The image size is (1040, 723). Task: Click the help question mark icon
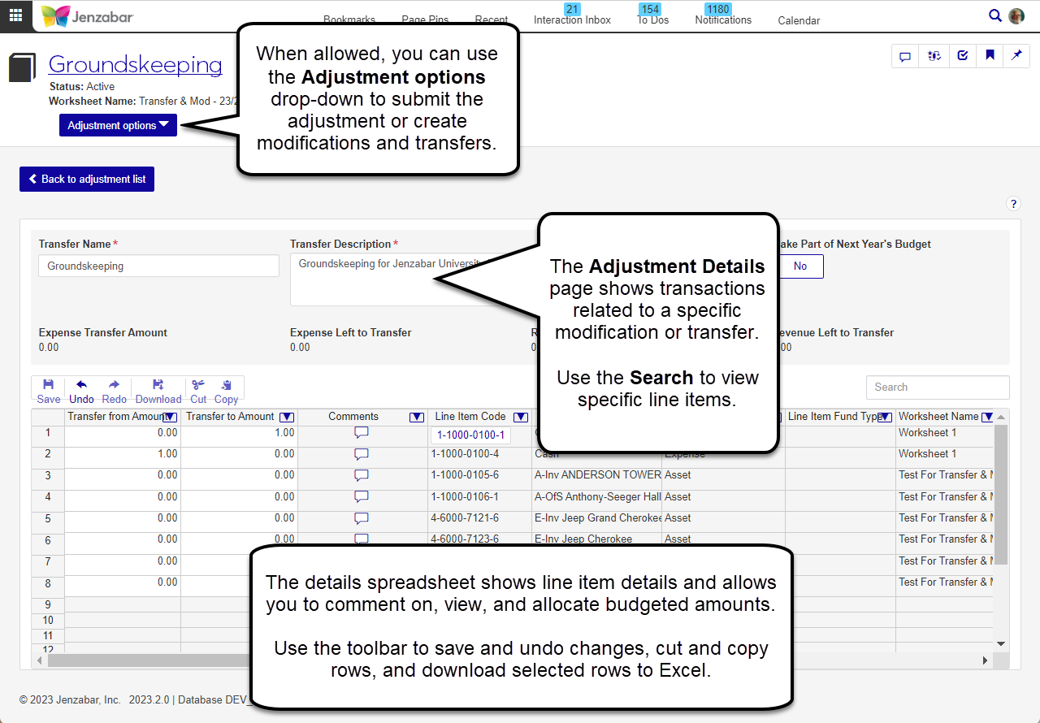tap(1013, 204)
